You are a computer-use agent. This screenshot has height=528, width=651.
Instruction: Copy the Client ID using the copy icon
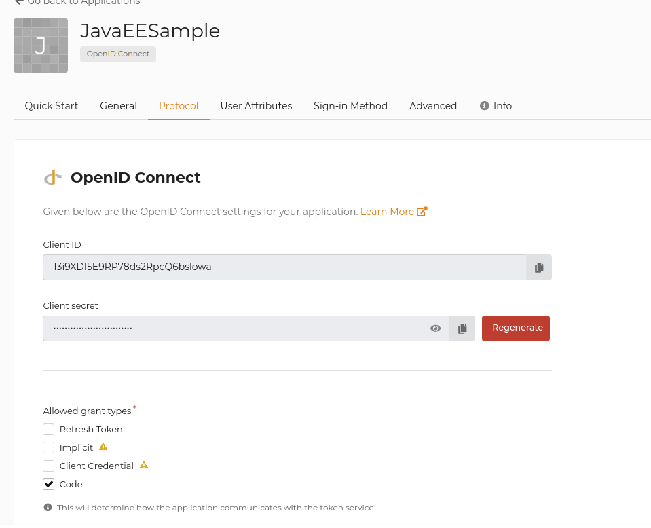pos(538,267)
